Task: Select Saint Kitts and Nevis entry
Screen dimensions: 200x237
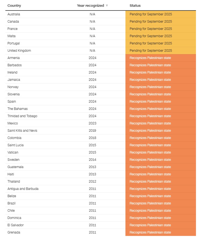Action: (22, 131)
